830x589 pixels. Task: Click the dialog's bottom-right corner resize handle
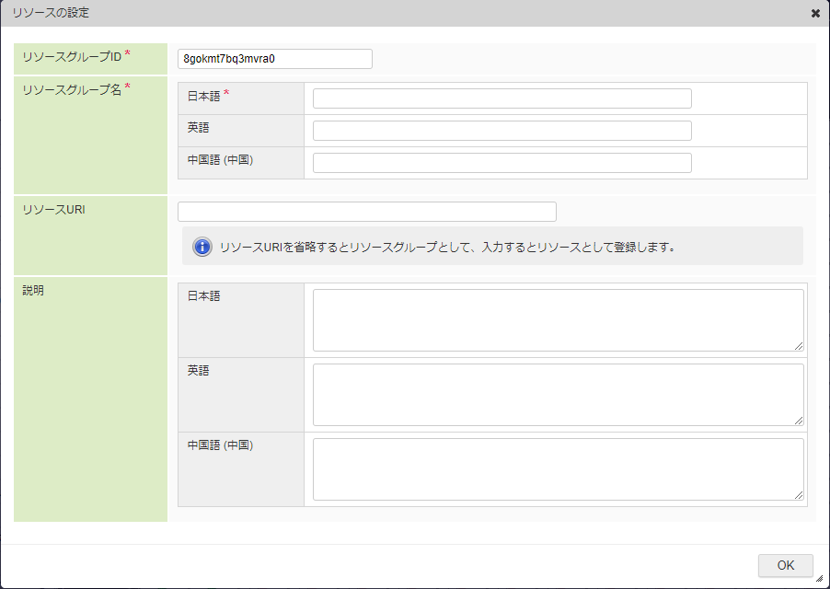[820, 579]
